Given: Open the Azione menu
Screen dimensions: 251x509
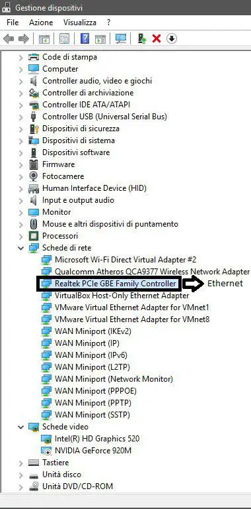Looking at the screenshot, I should 41,23.
